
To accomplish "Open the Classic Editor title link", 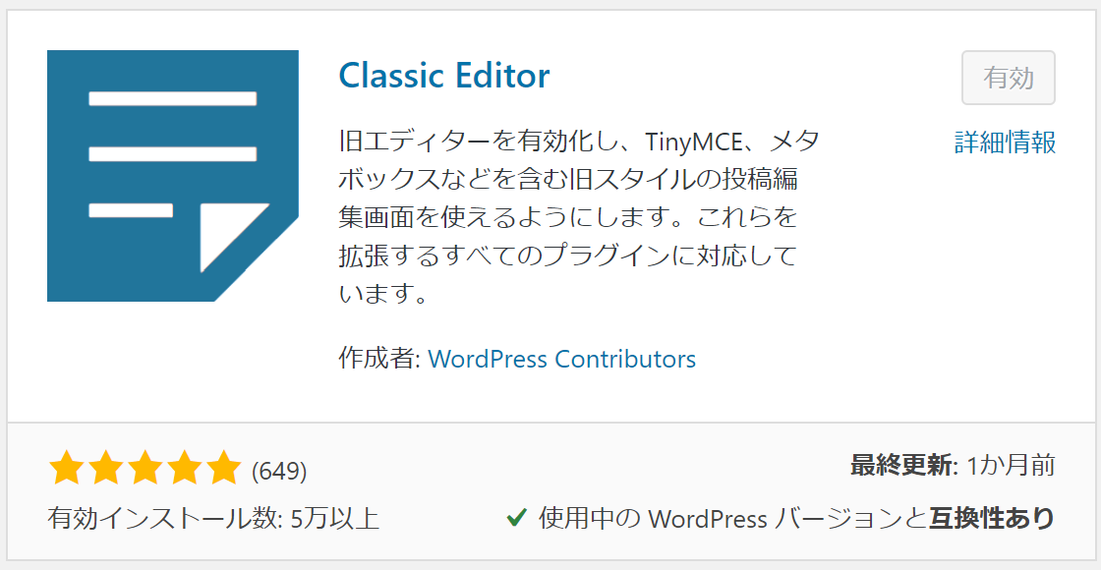I will [x=443, y=76].
